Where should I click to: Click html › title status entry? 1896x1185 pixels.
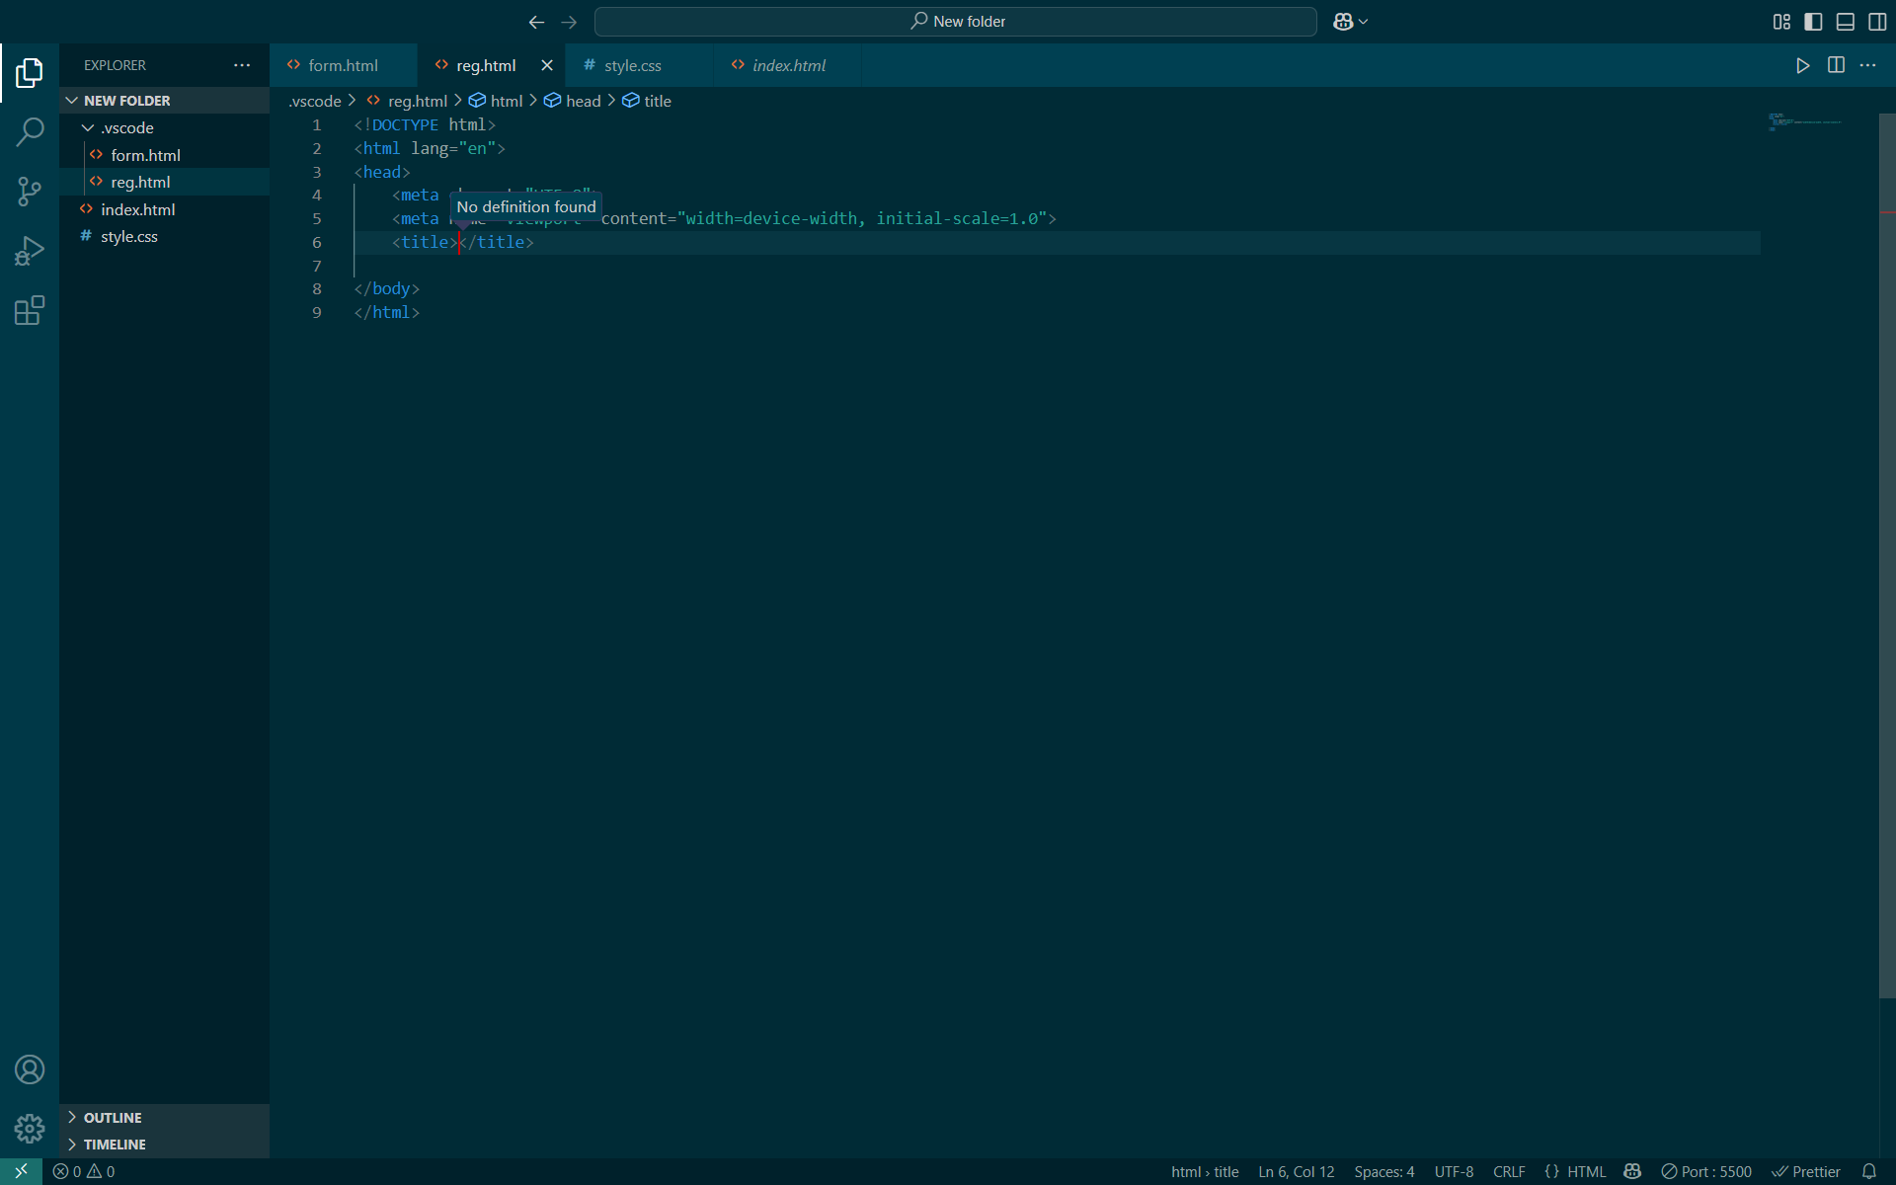tap(1205, 1171)
